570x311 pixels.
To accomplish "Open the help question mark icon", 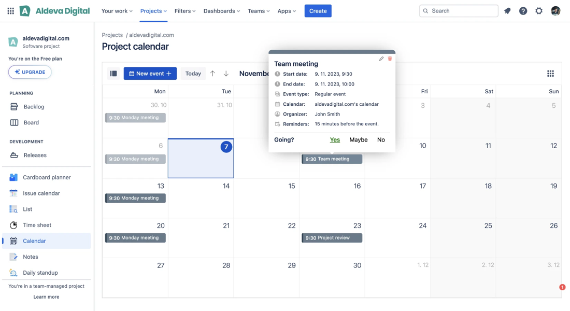I will click(x=523, y=11).
